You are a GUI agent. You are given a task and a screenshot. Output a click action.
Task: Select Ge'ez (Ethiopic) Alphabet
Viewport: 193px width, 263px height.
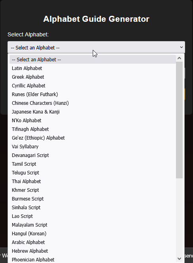coord(93,138)
